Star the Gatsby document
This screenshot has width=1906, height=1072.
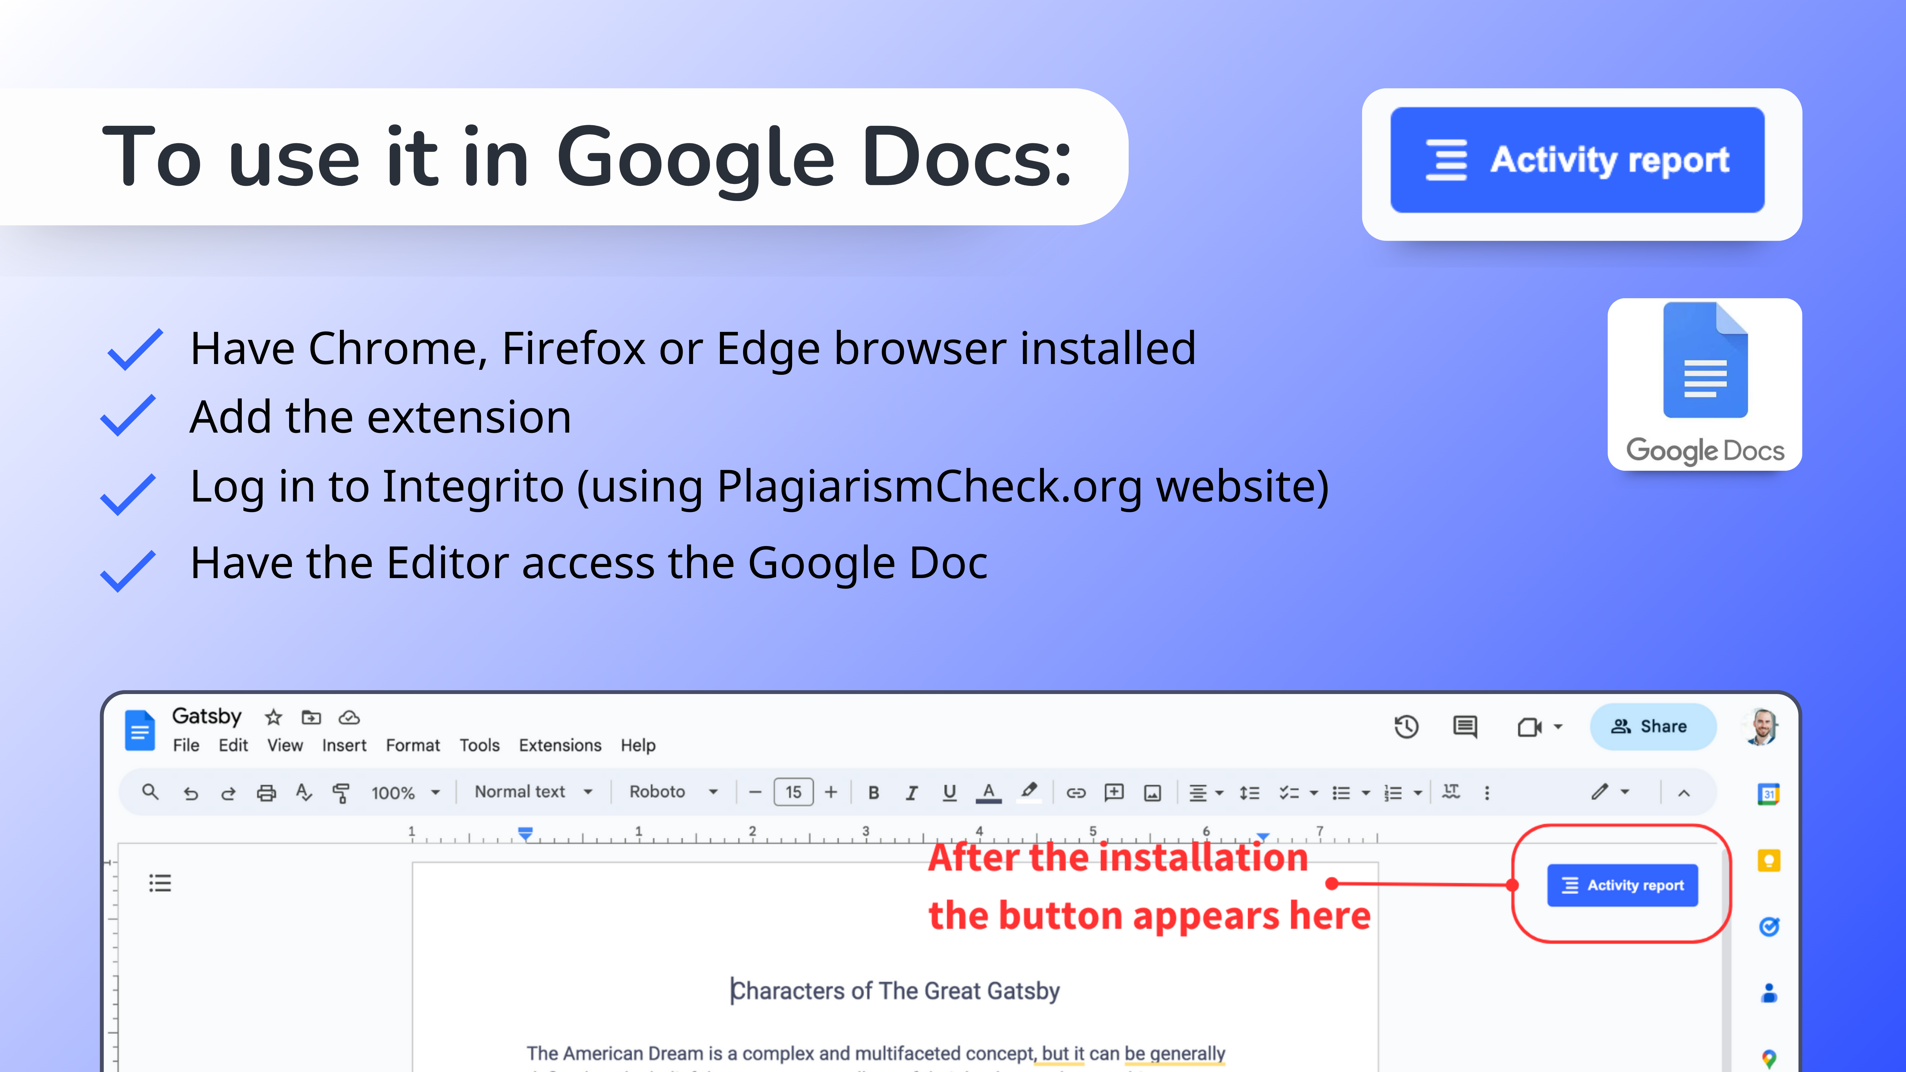click(274, 717)
